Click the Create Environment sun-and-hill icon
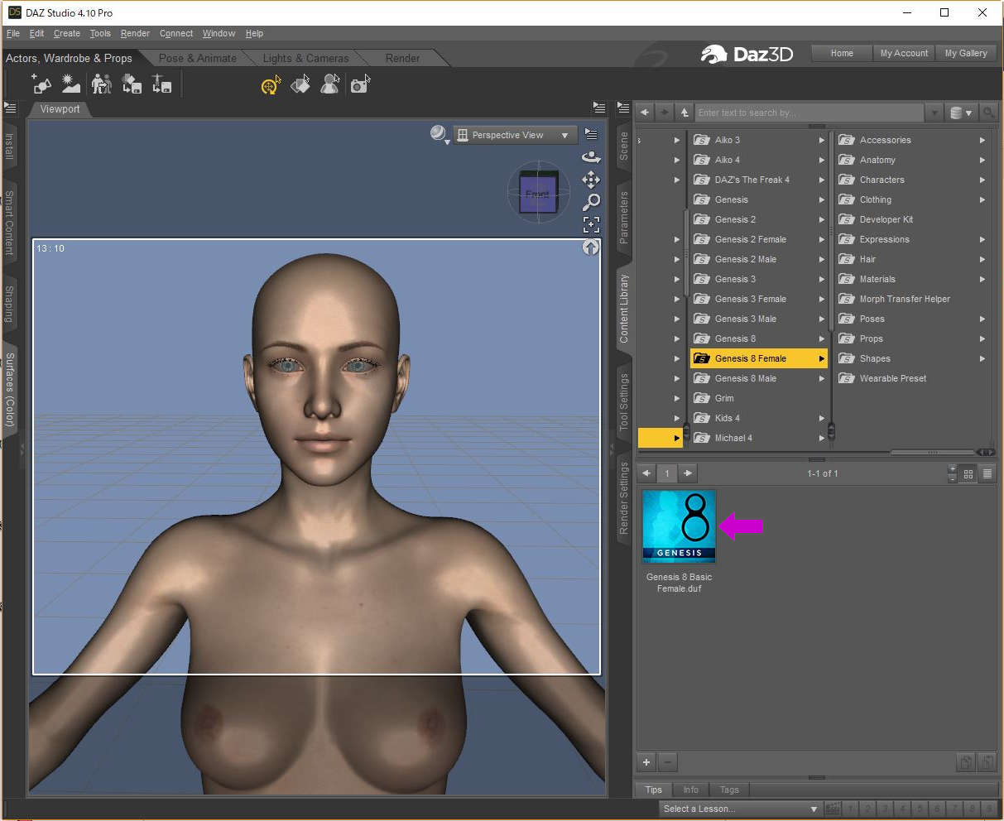Image resolution: width=1004 pixels, height=821 pixels. (70, 84)
